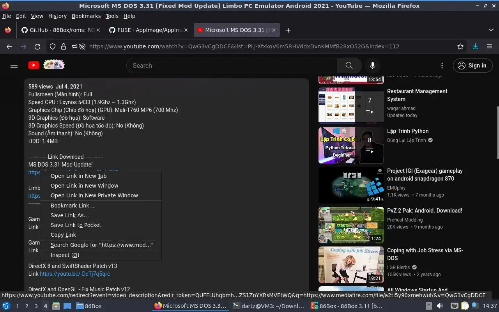499x312 pixels.
Task: Open PvZ 2 Pak video title
Action: point(425,211)
